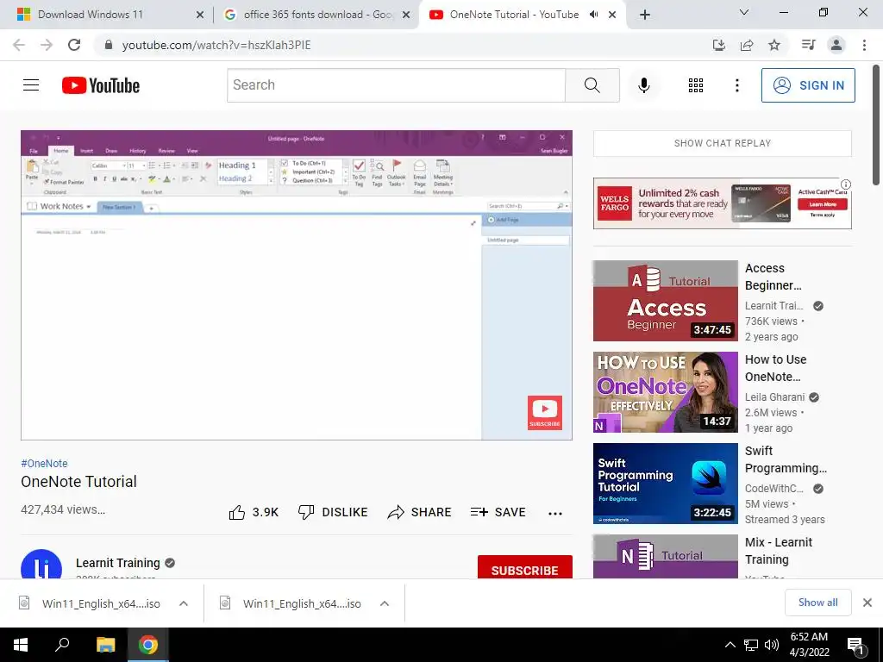Click the Wells Fargo ad banner
The height and width of the screenshot is (662, 883).
[723, 203]
